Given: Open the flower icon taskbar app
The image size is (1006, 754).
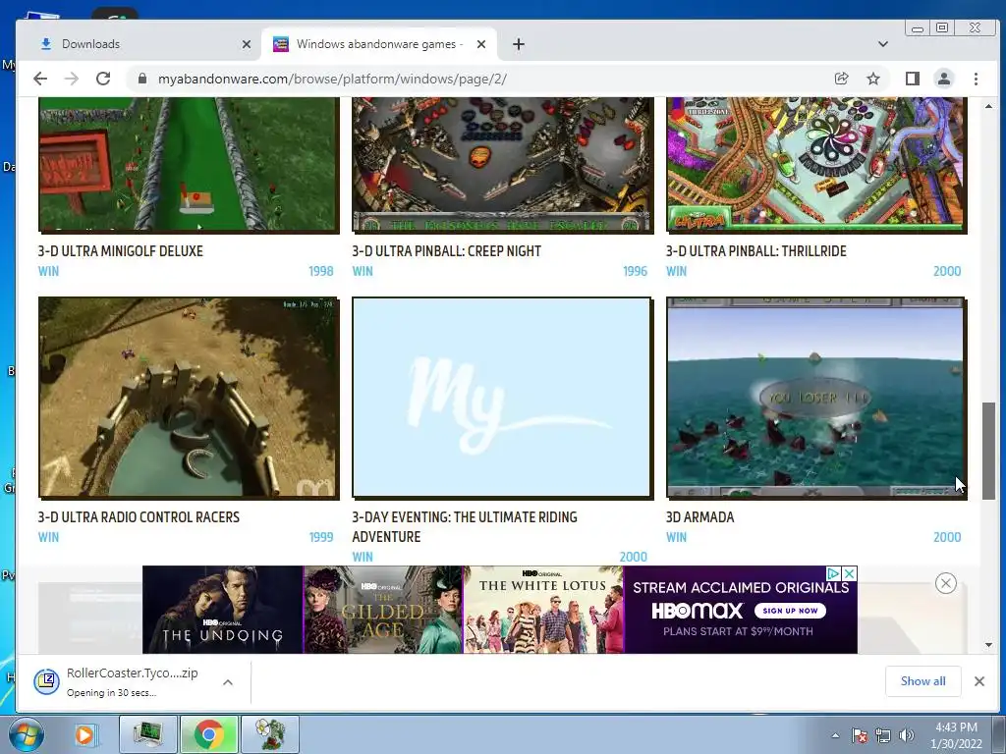Looking at the screenshot, I should pos(270,734).
